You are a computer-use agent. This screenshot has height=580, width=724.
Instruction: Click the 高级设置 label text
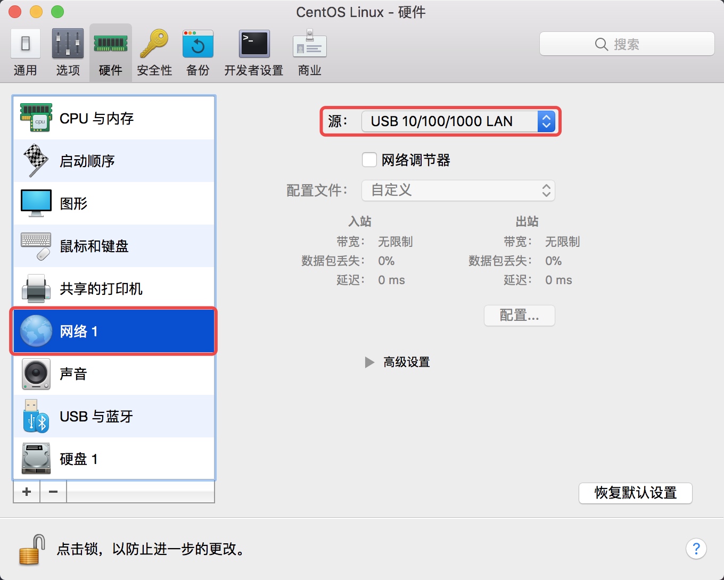click(x=407, y=362)
